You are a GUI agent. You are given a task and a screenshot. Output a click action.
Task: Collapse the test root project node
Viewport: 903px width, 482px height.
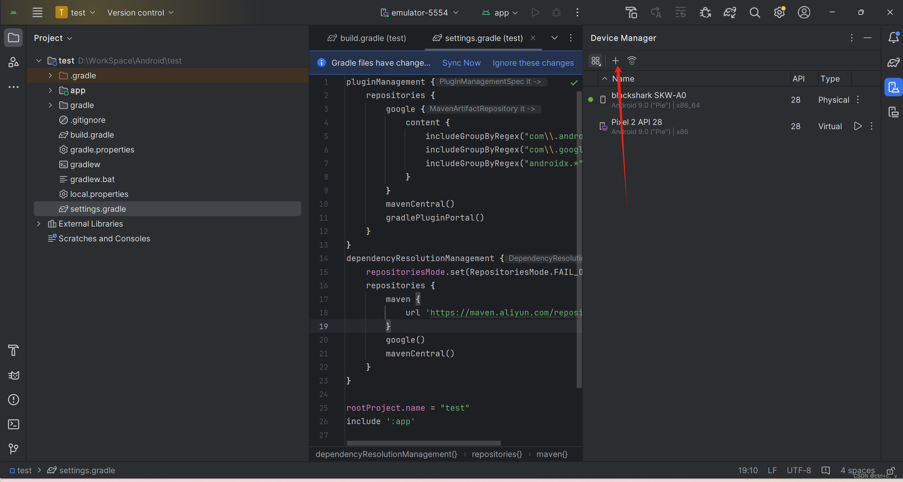[39, 61]
